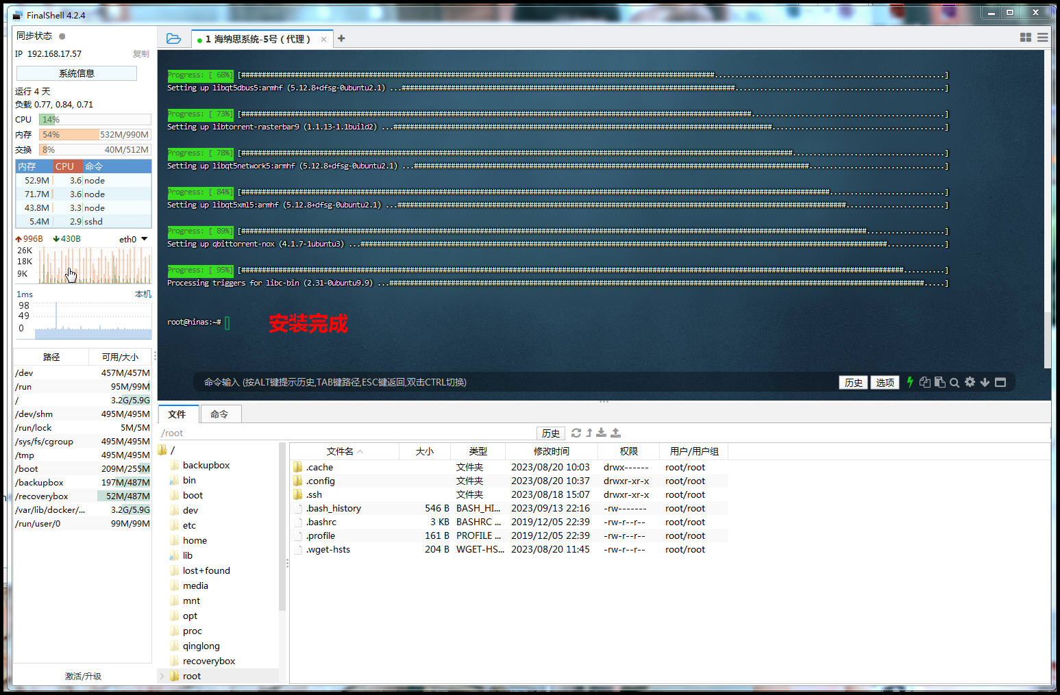Click the green lightning quick command icon
This screenshot has width=1060, height=695.
[910, 382]
